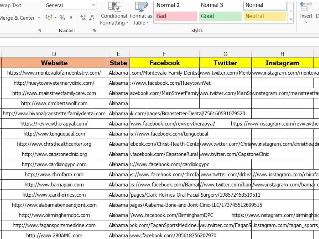The width and height of the screenshot is (319, 239).
Task: Select Twitter cell for CapstoneClinic
Action: [x=226, y=154]
